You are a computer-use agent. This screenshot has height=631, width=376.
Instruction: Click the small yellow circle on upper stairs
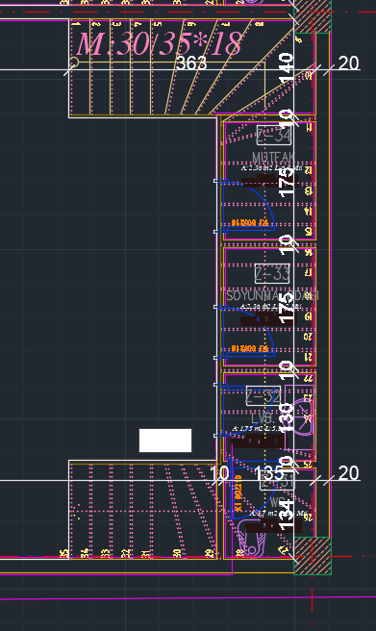[74, 62]
